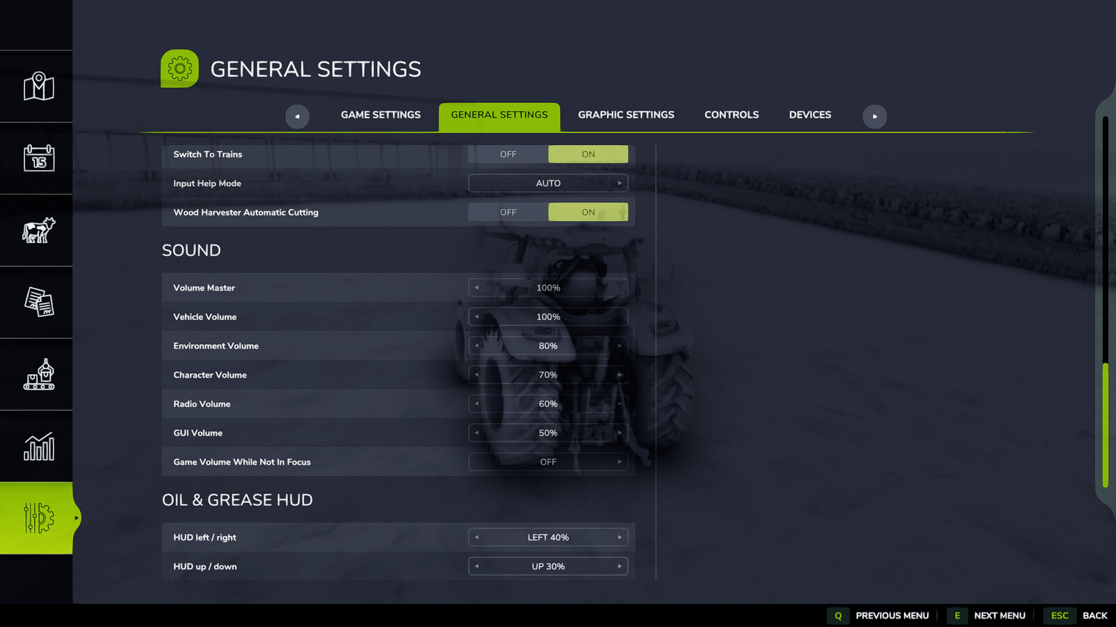Screen dimensions: 1116x627
Task: Change Game Volume While Not In Focus option
Action: click(x=548, y=462)
